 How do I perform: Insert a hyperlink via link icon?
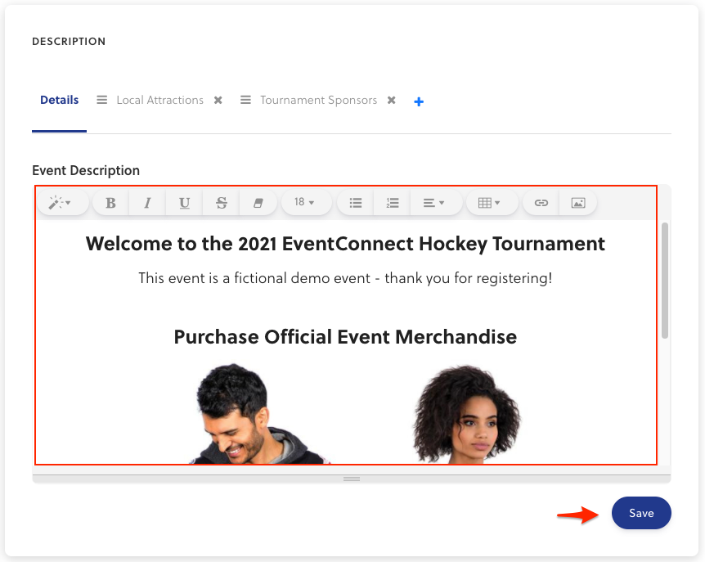pyautogui.click(x=541, y=203)
